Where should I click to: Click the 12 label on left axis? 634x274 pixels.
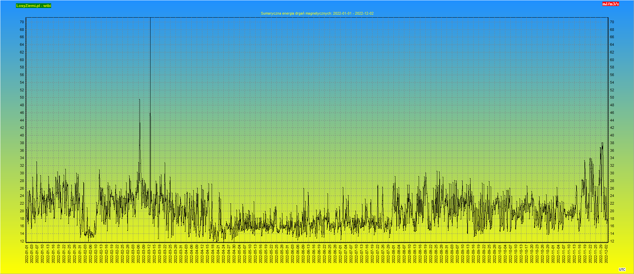tap(22, 241)
